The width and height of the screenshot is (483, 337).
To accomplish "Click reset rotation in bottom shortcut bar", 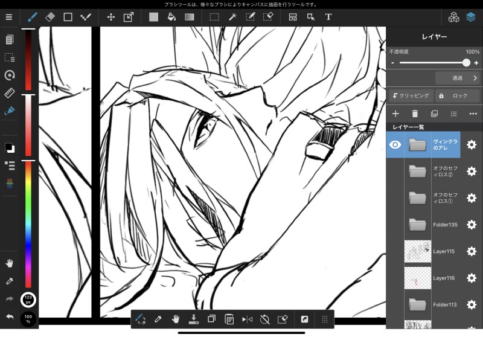I will [x=264, y=319].
